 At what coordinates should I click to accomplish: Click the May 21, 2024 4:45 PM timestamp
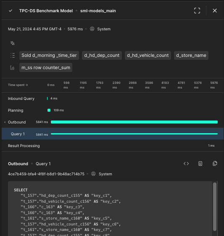pyautogui.click(x=35, y=29)
